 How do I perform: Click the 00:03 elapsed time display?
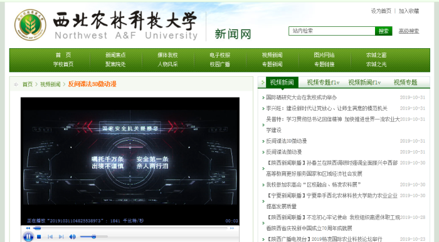[x=232, y=221]
